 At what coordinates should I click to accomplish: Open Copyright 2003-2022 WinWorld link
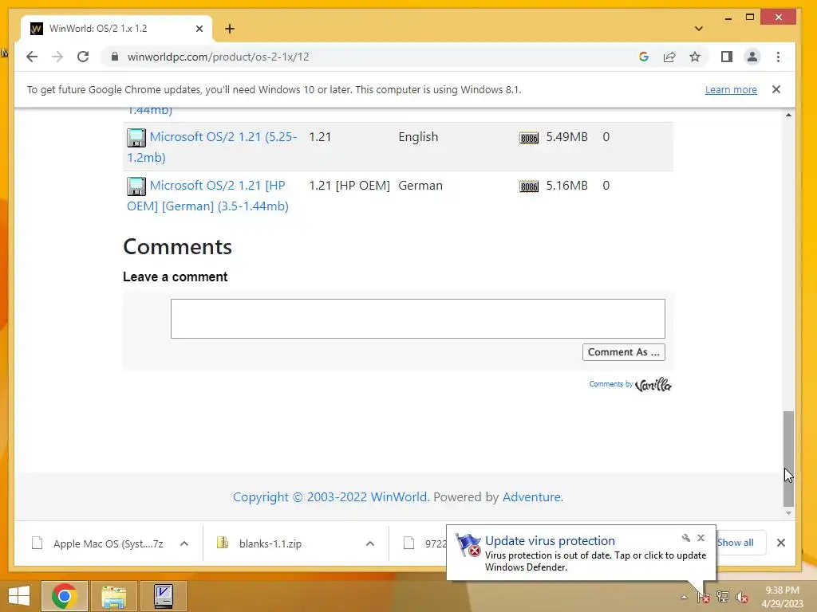tap(331, 497)
